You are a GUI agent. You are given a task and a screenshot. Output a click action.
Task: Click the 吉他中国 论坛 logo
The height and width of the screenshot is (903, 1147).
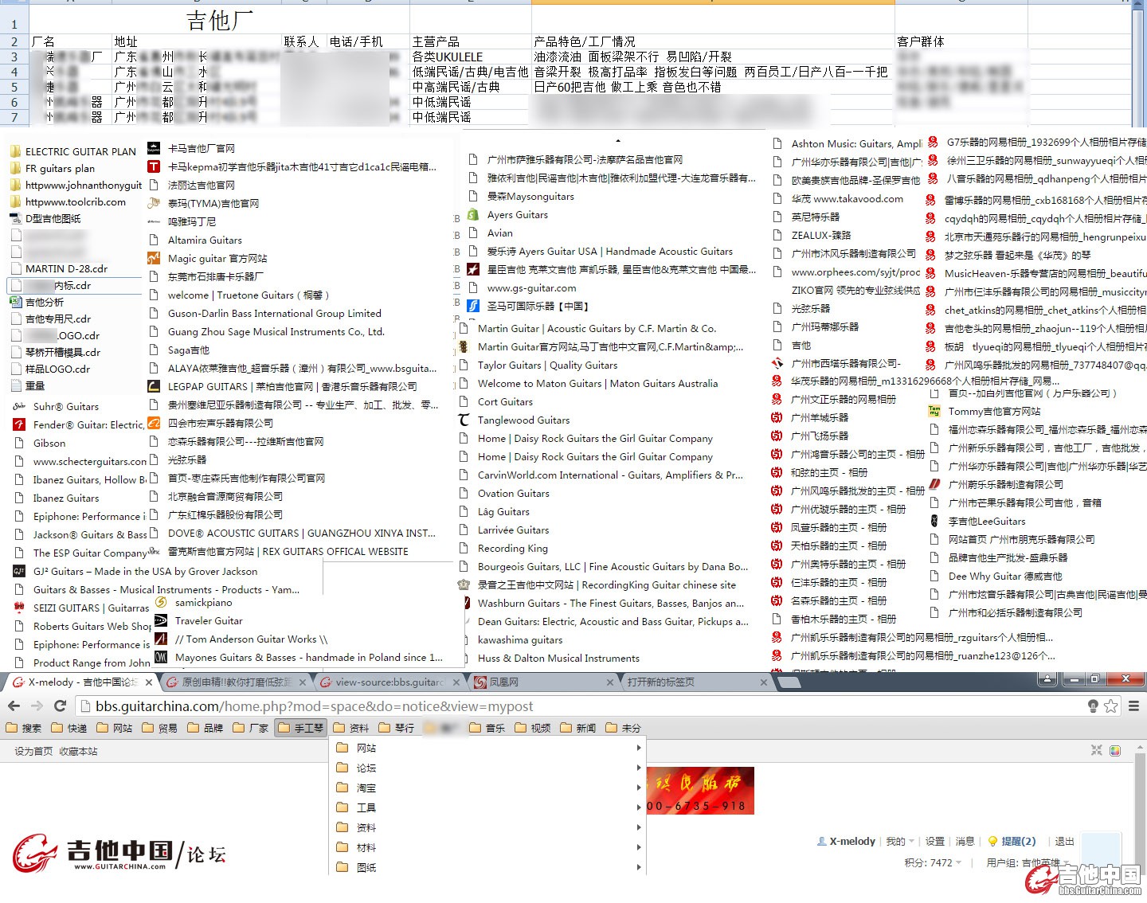(x=119, y=854)
